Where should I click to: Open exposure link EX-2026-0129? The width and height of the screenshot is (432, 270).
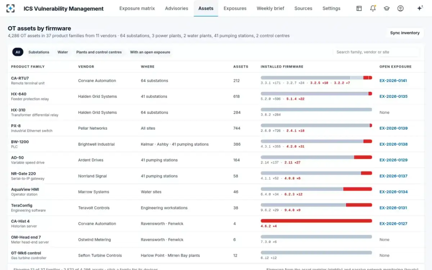[x=393, y=160]
